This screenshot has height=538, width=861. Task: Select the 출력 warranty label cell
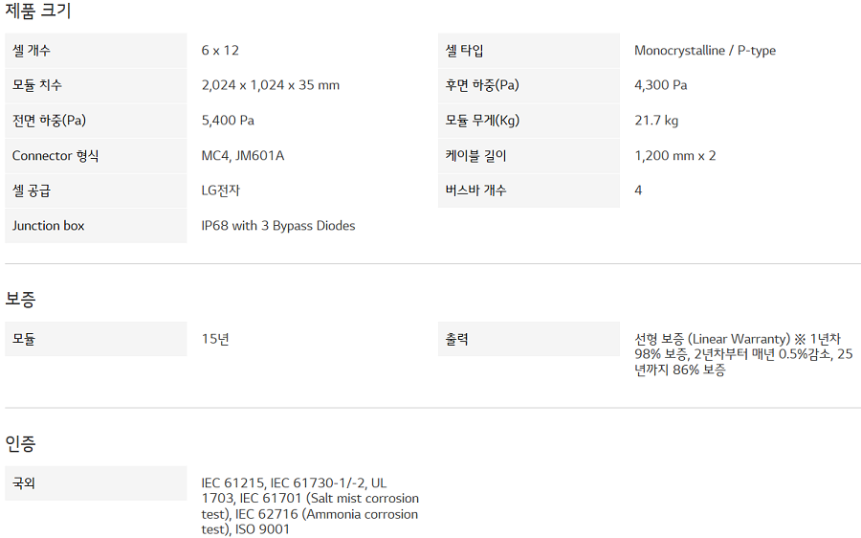[x=528, y=339]
